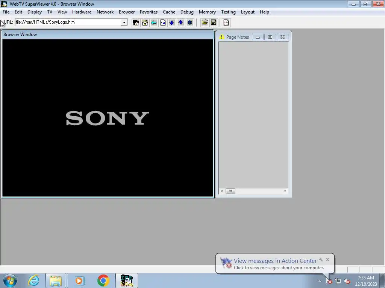Open the Memory menu
385x288 pixels.
(x=207, y=12)
